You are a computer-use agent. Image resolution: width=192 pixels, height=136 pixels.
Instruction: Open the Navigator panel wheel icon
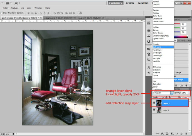pos(149,31)
